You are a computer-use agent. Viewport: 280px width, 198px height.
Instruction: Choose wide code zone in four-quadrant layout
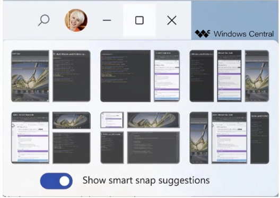pyautogui.click(x=153, y=148)
